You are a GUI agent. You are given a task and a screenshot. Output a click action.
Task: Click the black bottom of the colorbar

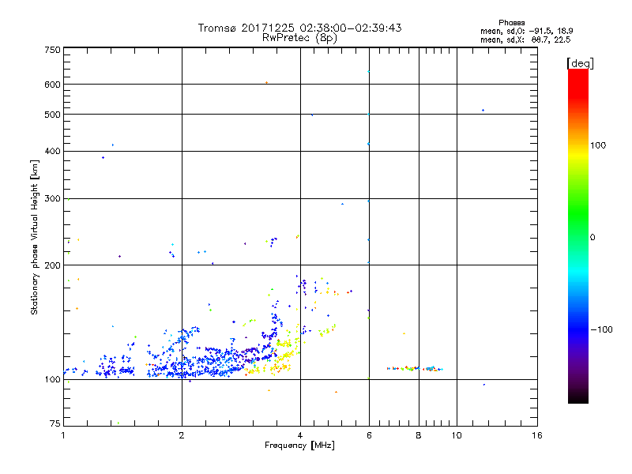coord(578,397)
